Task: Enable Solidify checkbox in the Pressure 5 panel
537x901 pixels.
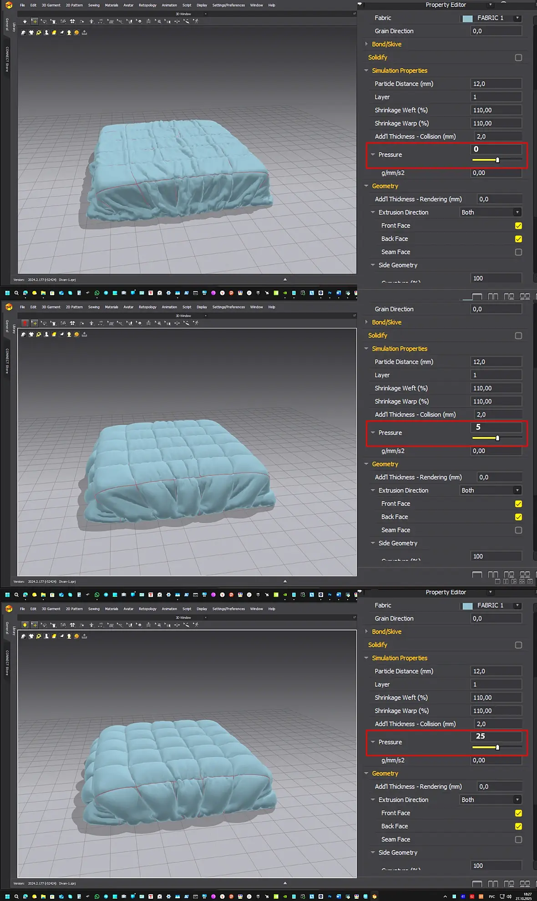Action: (x=518, y=336)
